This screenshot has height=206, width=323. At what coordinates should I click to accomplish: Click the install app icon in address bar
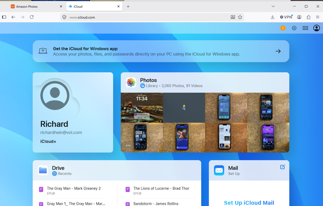[233, 17]
